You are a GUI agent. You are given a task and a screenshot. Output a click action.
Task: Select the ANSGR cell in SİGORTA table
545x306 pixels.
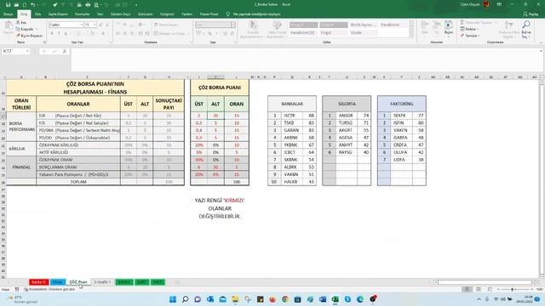click(346, 116)
